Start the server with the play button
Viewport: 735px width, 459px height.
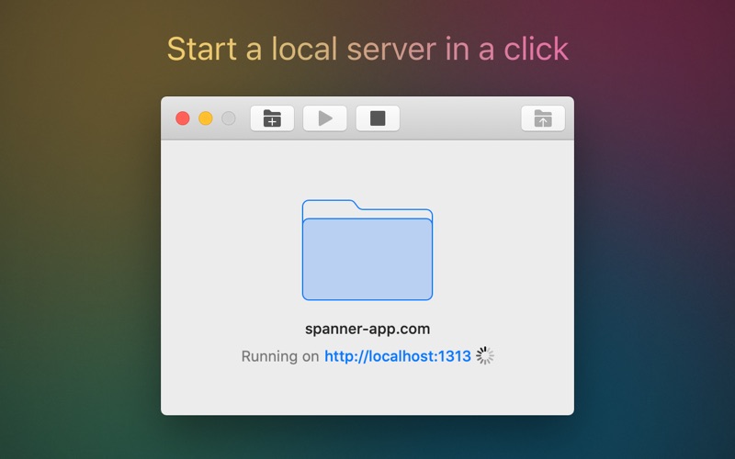(325, 118)
